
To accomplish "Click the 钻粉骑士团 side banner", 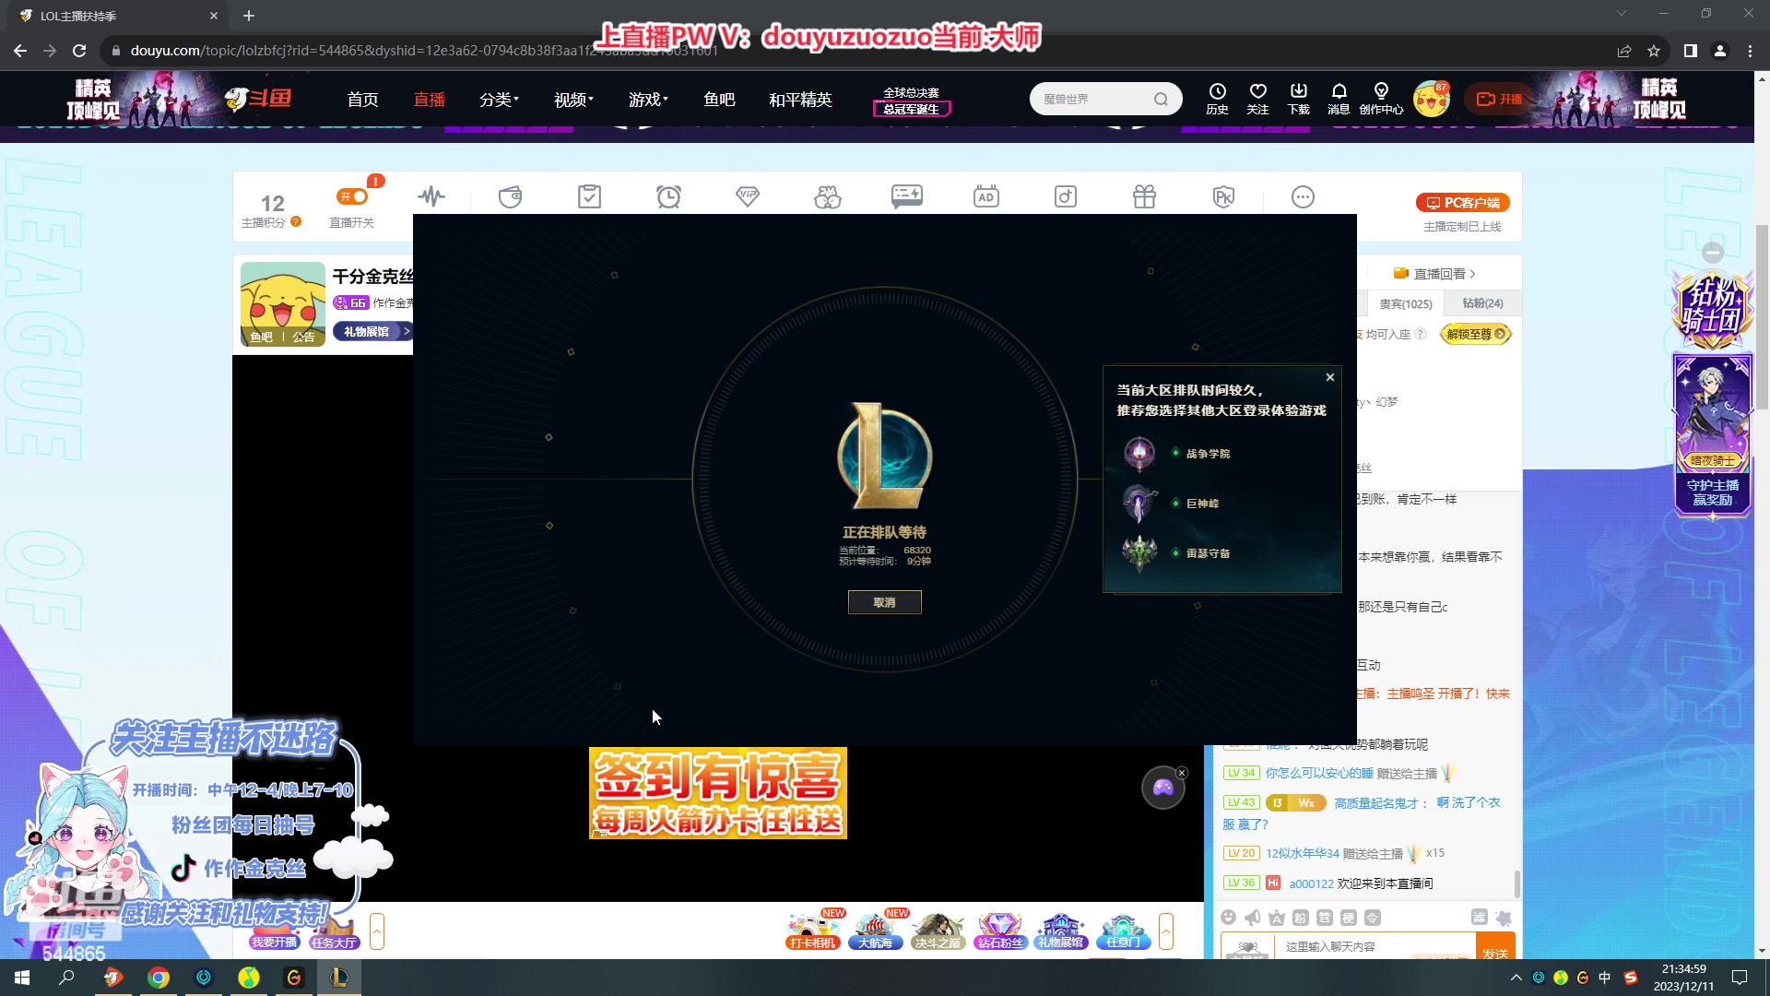I will [1712, 309].
